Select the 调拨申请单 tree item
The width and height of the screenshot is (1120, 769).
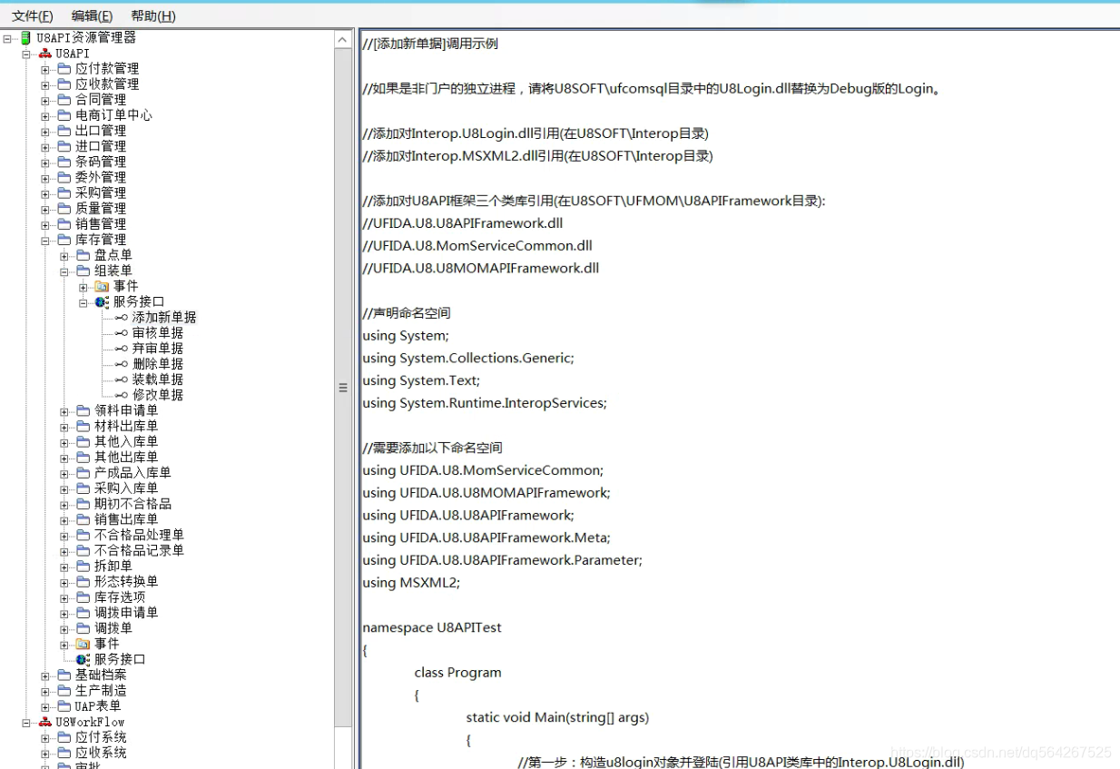tap(126, 613)
